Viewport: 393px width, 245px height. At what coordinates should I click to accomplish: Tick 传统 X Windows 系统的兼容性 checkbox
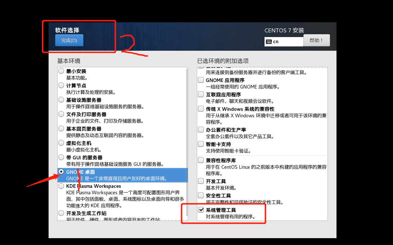point(201,109)
